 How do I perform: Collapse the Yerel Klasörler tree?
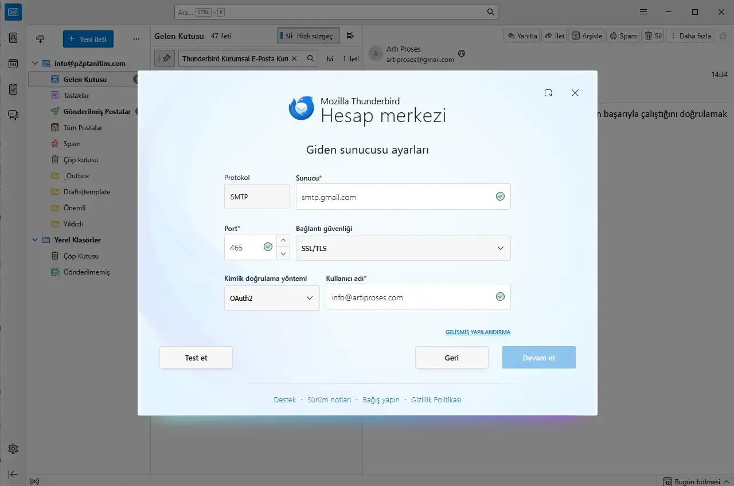click(34, 240)
